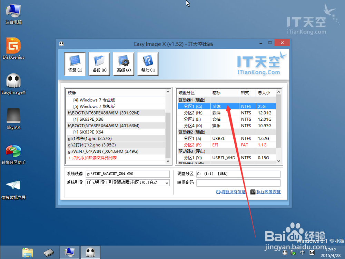Viewport: 345px width, 259px height.
Task: Click the 映像 list header
Action: pos(116,92)
